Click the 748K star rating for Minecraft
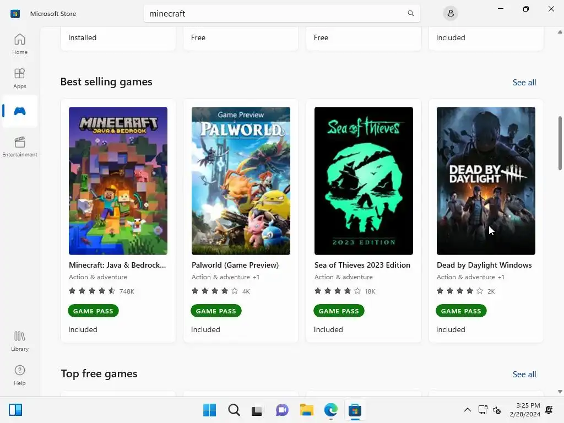The height and width of the screenshot is (423, 564). 101,291
